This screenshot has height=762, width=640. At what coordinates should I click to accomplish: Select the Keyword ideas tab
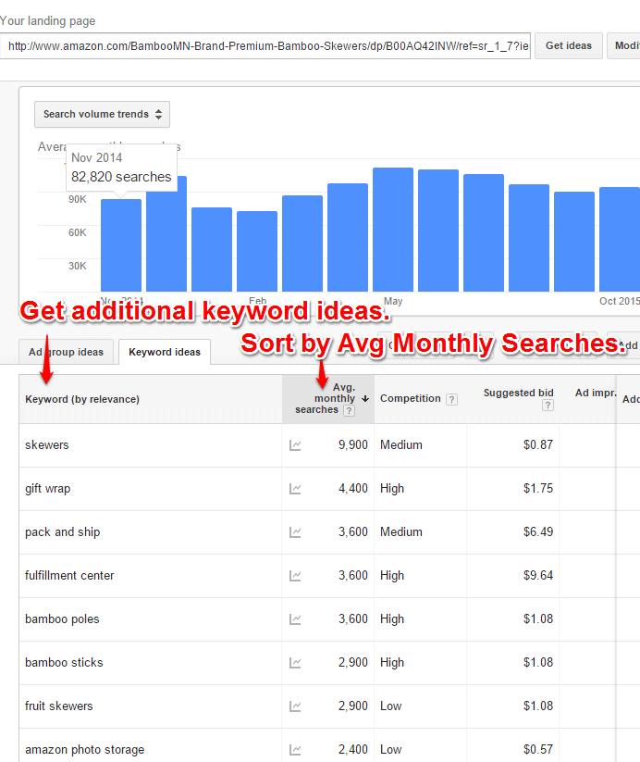coord(164,352)
